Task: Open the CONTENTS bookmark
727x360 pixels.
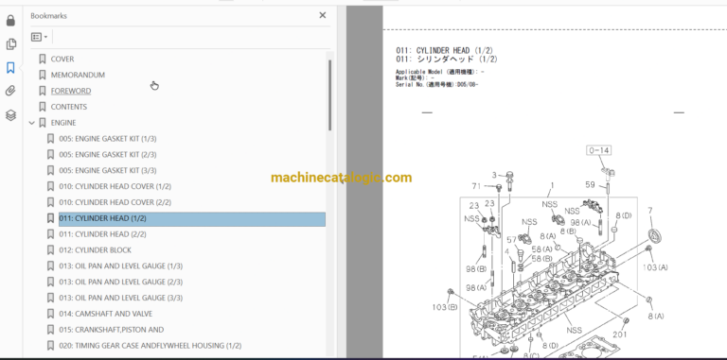Action: (x=68, y=107)
